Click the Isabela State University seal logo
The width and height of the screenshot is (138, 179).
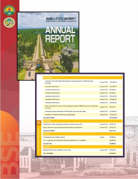[x=9, y=10]
